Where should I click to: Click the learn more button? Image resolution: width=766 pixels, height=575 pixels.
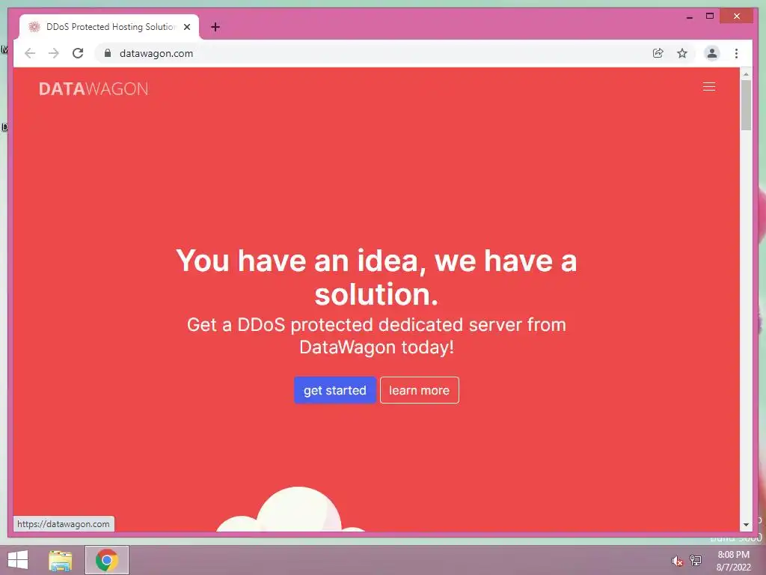419,390
